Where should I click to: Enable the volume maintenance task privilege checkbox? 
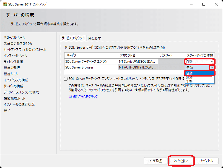point(66,79)
